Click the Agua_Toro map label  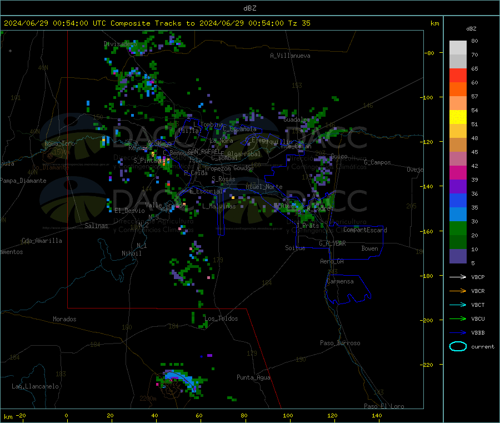tap(59, 143)
